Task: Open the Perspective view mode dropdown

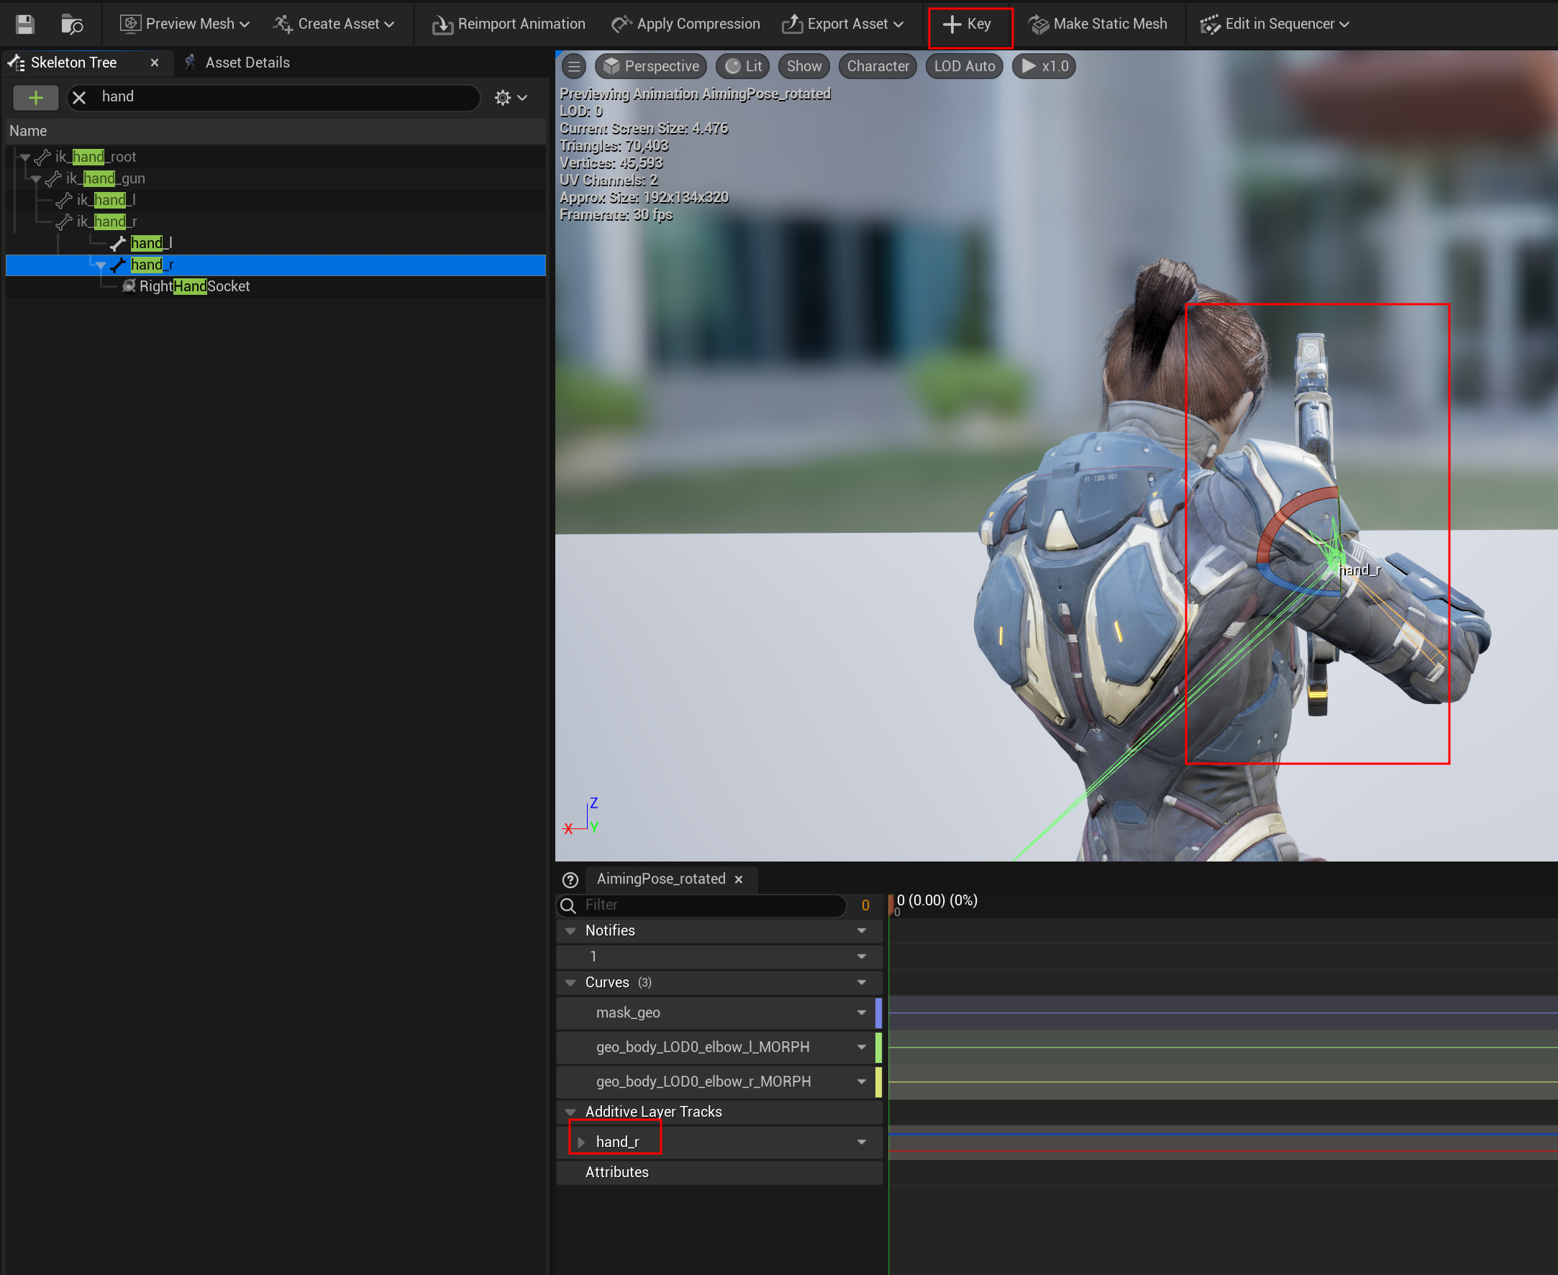Action: click(650, 66)
